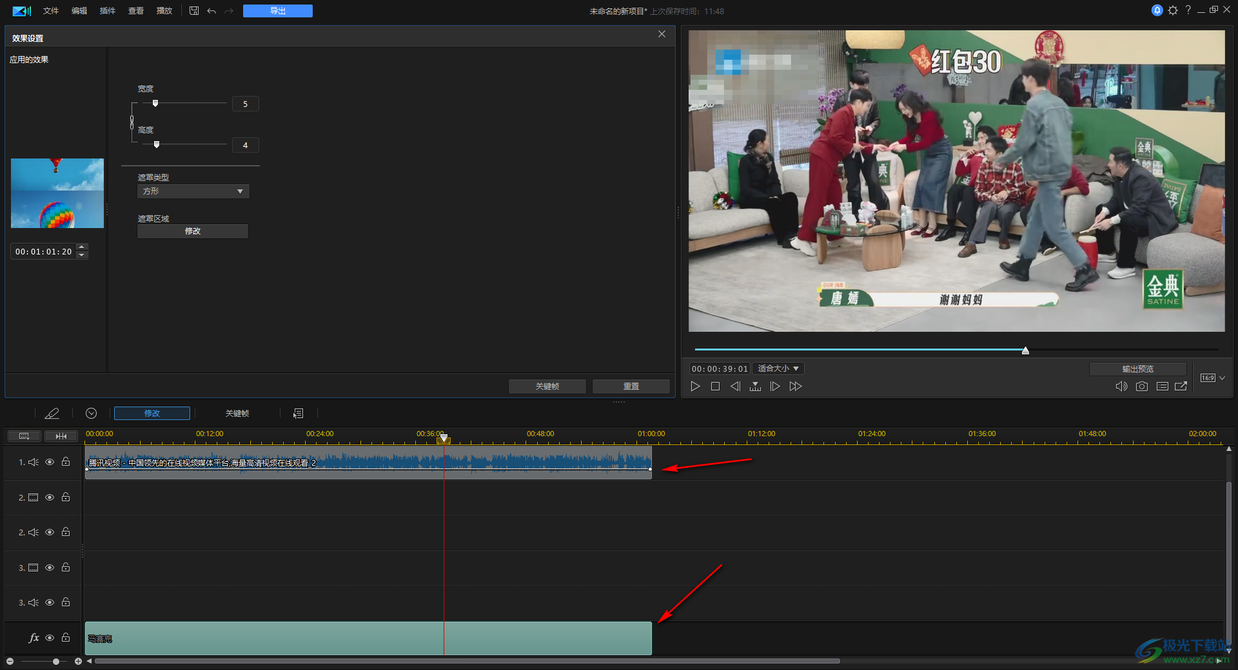
Task: Open the 适合大小 zoom dropdown
Action: pos(779,368)
